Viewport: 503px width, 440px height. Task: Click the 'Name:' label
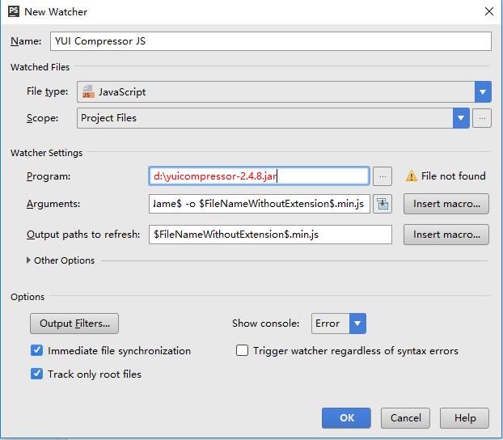[x=26, y=41]
